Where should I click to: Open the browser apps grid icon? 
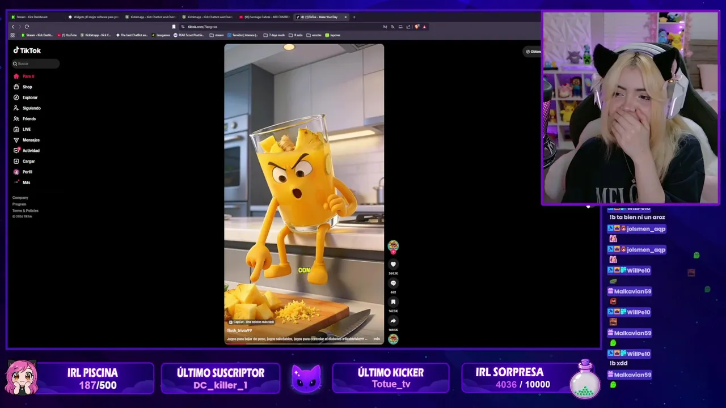13,35
